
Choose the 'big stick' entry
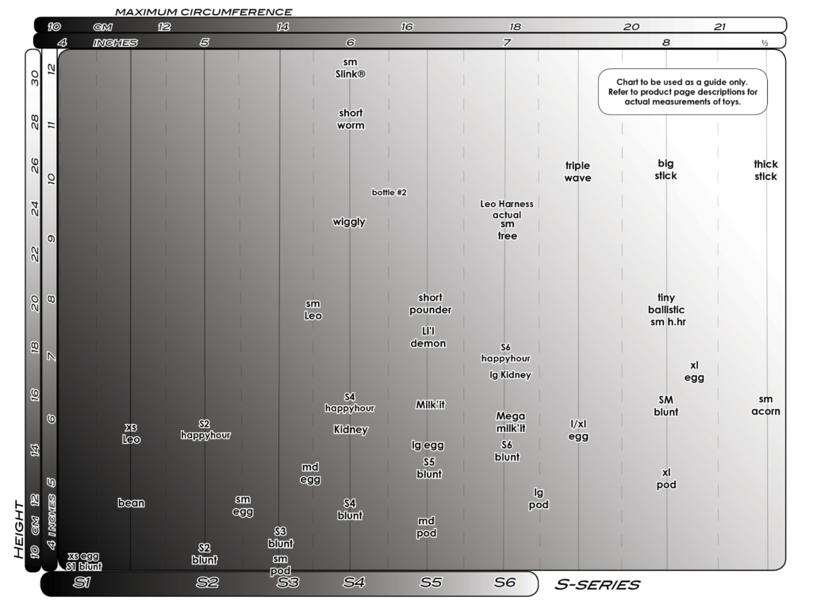point(665,170)
